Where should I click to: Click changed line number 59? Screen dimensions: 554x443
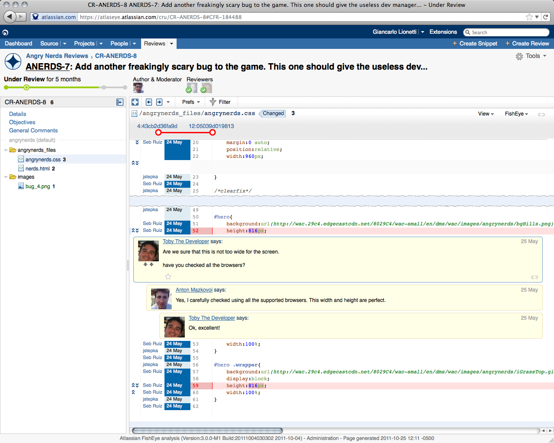coord(196,385)
